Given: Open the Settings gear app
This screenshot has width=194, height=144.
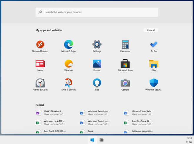Looking at the screenshot, I should click(97, 45).
